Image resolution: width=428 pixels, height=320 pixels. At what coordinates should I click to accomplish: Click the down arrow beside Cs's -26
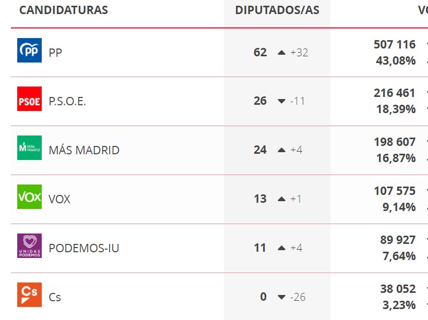(281, 297)
